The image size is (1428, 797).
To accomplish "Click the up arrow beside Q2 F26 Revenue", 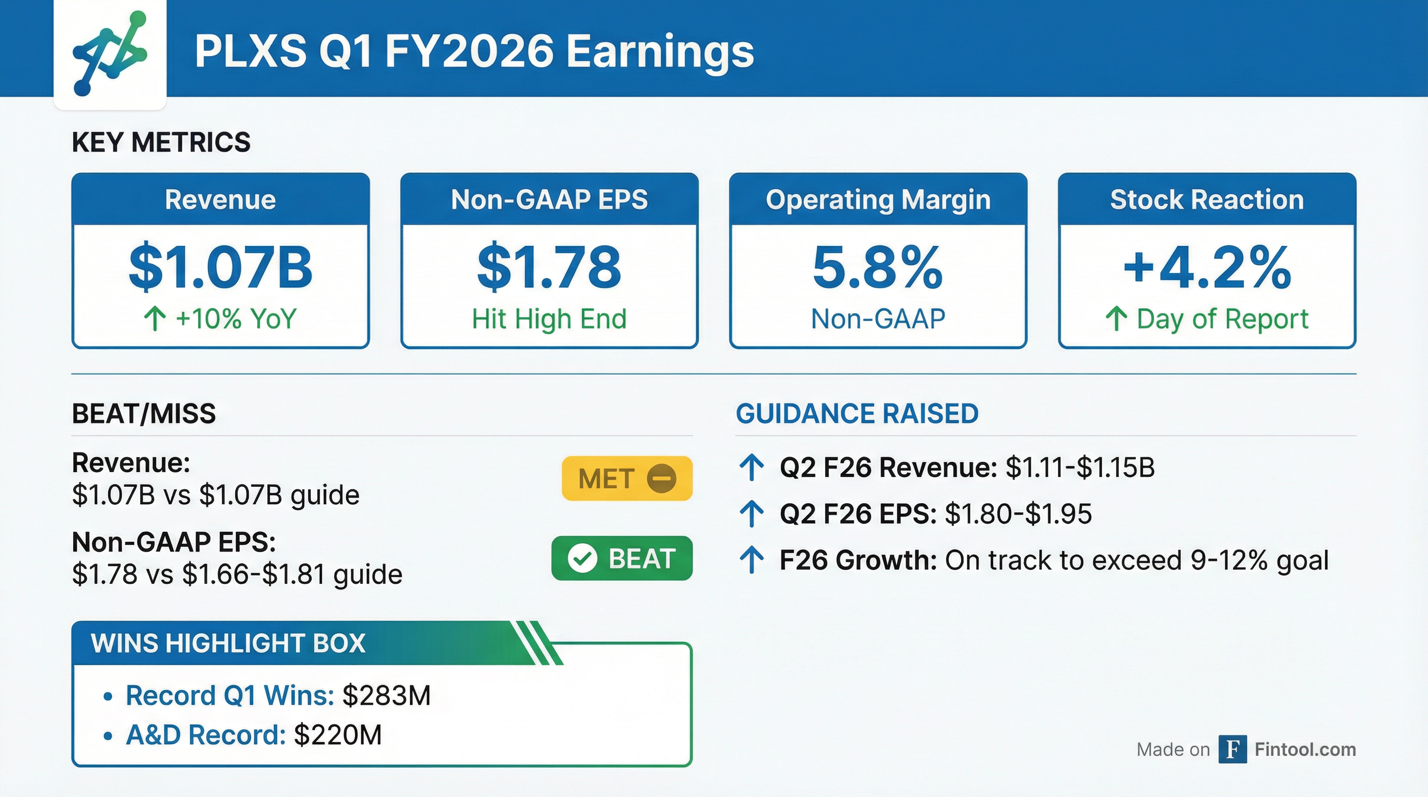I will coord(752,467).
